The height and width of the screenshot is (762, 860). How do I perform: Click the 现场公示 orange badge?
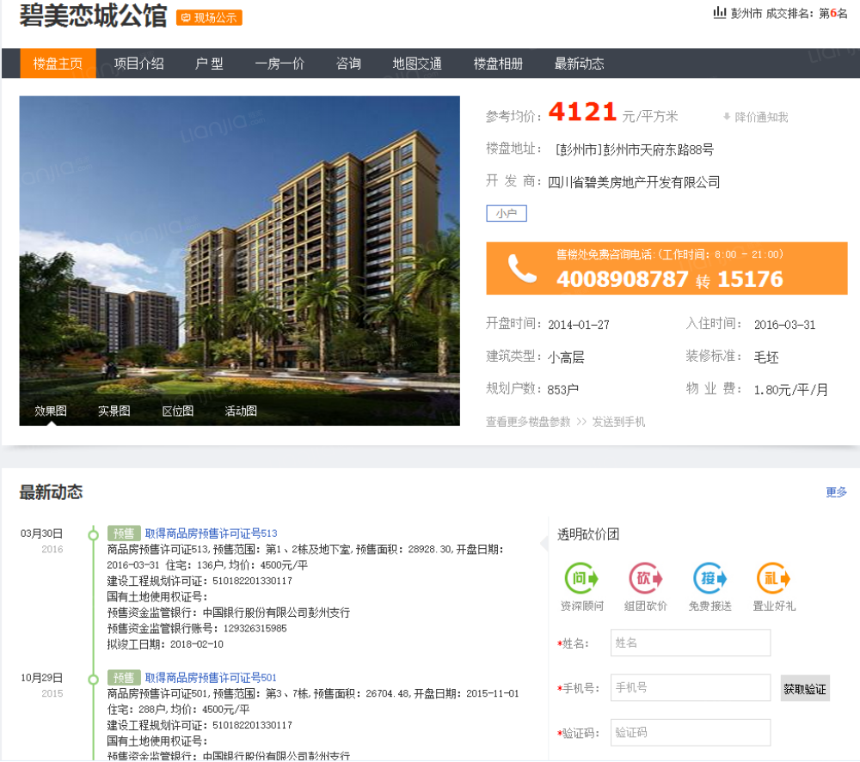[209, 17]
